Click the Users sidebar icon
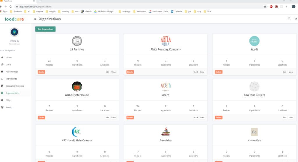 pos(2,64)
